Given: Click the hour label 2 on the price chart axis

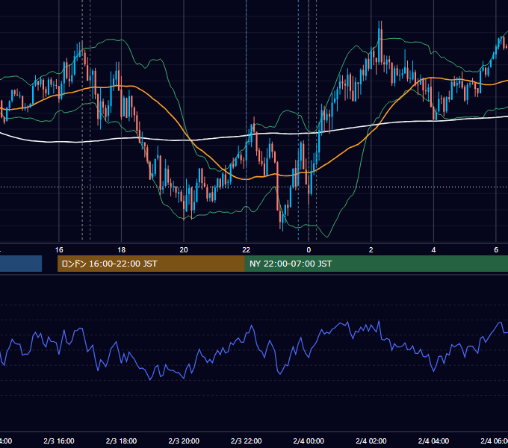Looking at the screenshot, I should click(371, 250).
